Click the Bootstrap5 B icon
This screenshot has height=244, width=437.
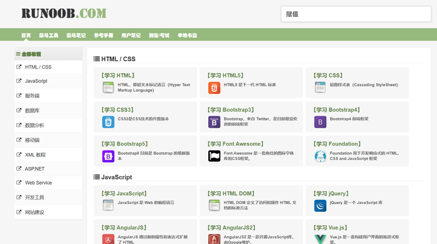tap(108, 156)
